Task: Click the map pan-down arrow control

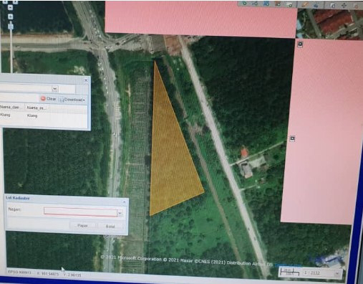Action: coord(10,7)
